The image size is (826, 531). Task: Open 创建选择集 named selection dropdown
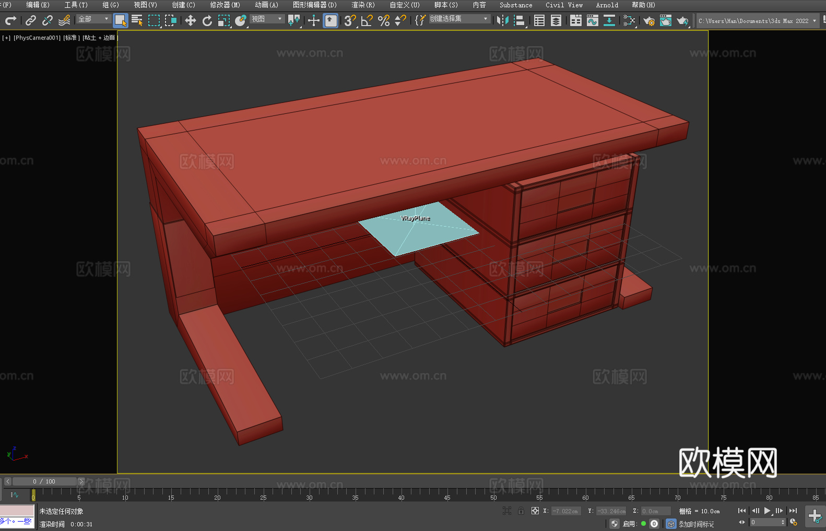[x=459, y=19]
